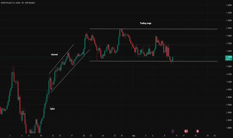Click the date 29 on time axis
Screen dimensions: 233x138
pyautogui.click(x=122, y=135)
